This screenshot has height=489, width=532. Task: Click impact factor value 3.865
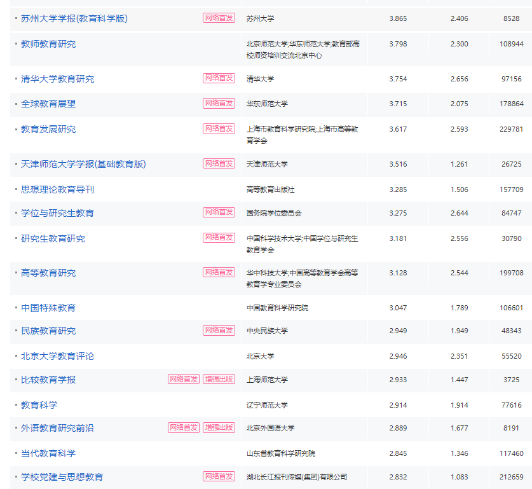[398, 18]
